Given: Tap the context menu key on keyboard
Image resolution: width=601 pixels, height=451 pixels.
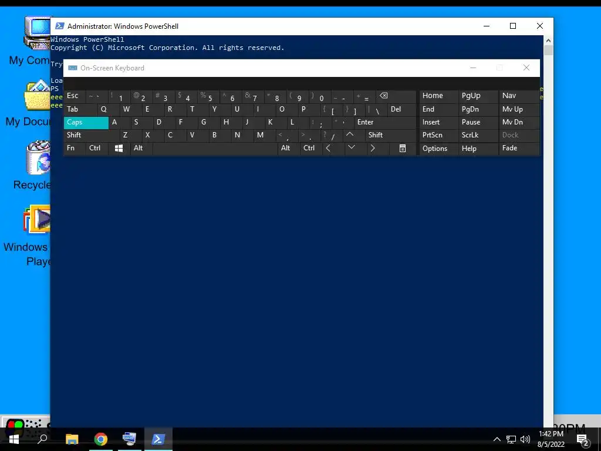Looking at the screenshot, I should click(x=403, y=148).
